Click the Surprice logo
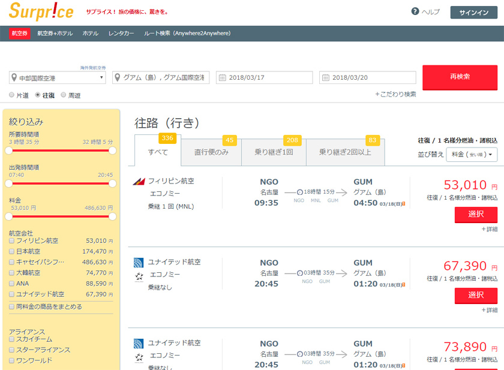 (x=41, y=11)
